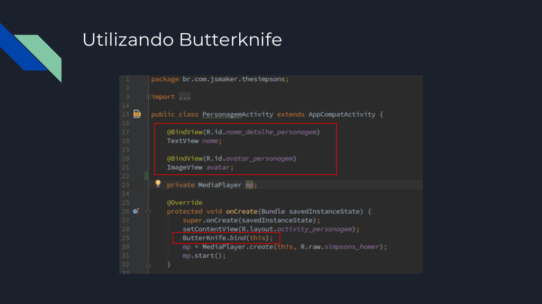
Task: Click the PersonagemActivity class name
Action: point(238,115)
